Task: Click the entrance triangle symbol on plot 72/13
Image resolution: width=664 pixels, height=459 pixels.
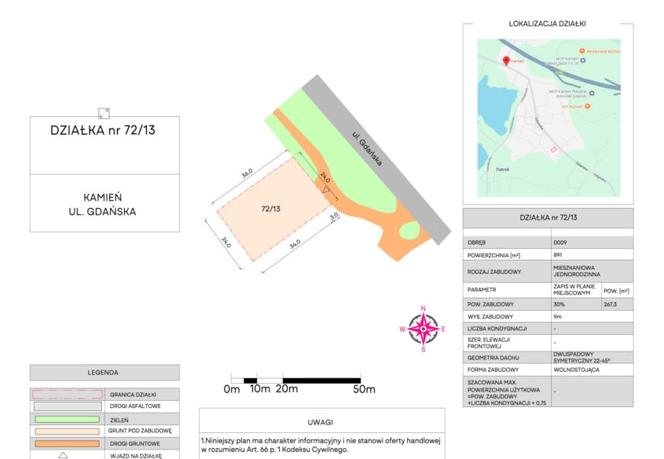Action: point(326,189)
